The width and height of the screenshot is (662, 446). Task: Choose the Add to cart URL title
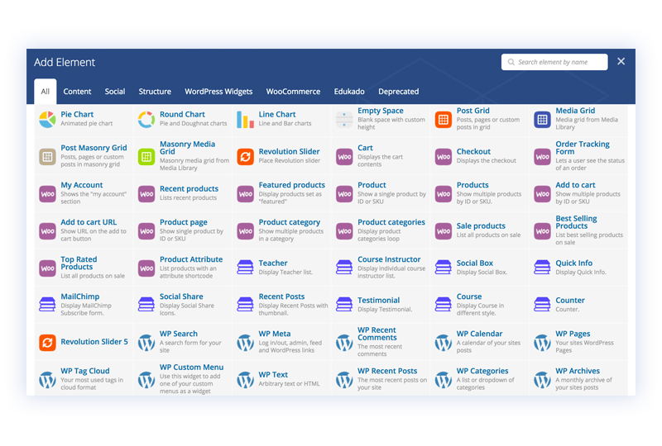(89, 222)
